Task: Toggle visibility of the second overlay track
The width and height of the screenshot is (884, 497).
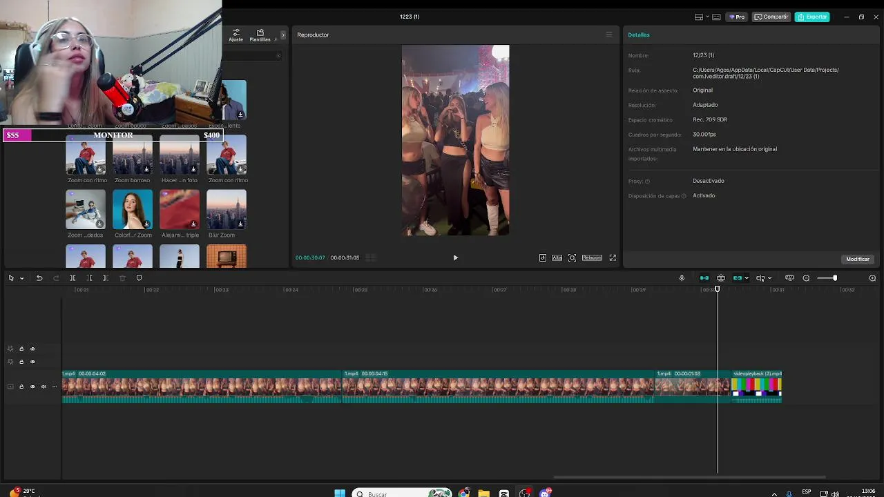Action: click(x=32, y=362)
